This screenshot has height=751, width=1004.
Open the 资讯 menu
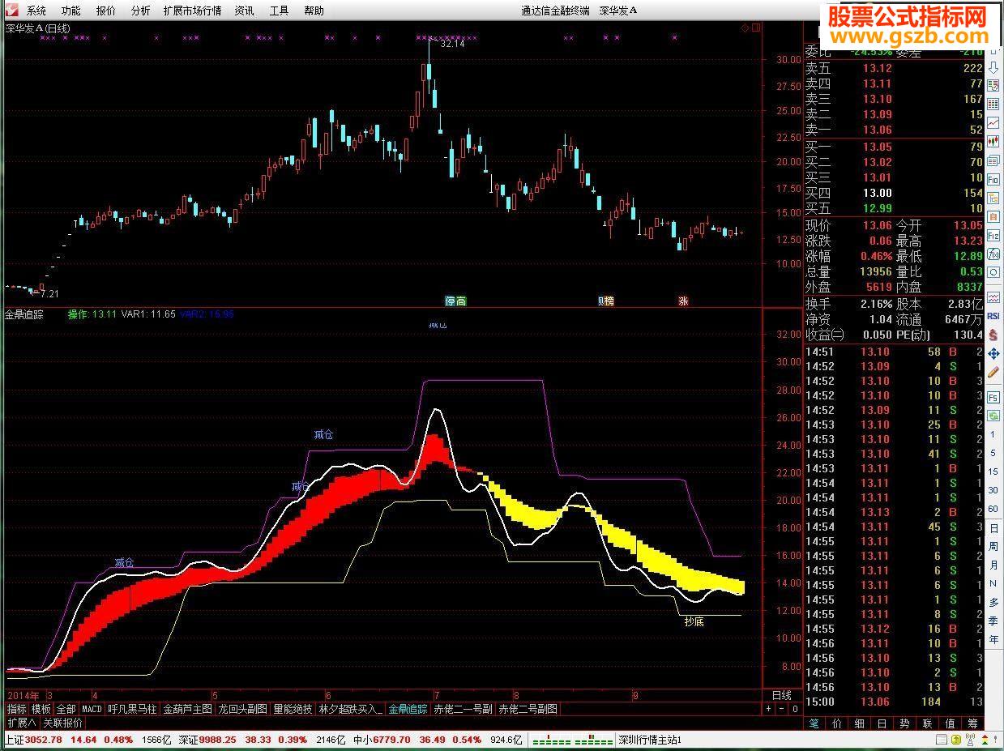(x=244, y=11)
